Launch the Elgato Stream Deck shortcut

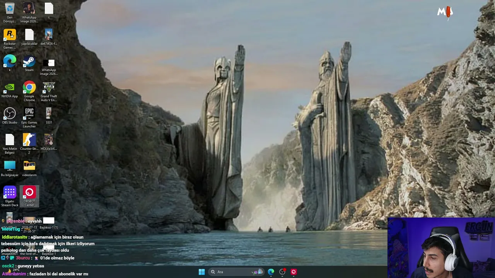pos(10,197)
